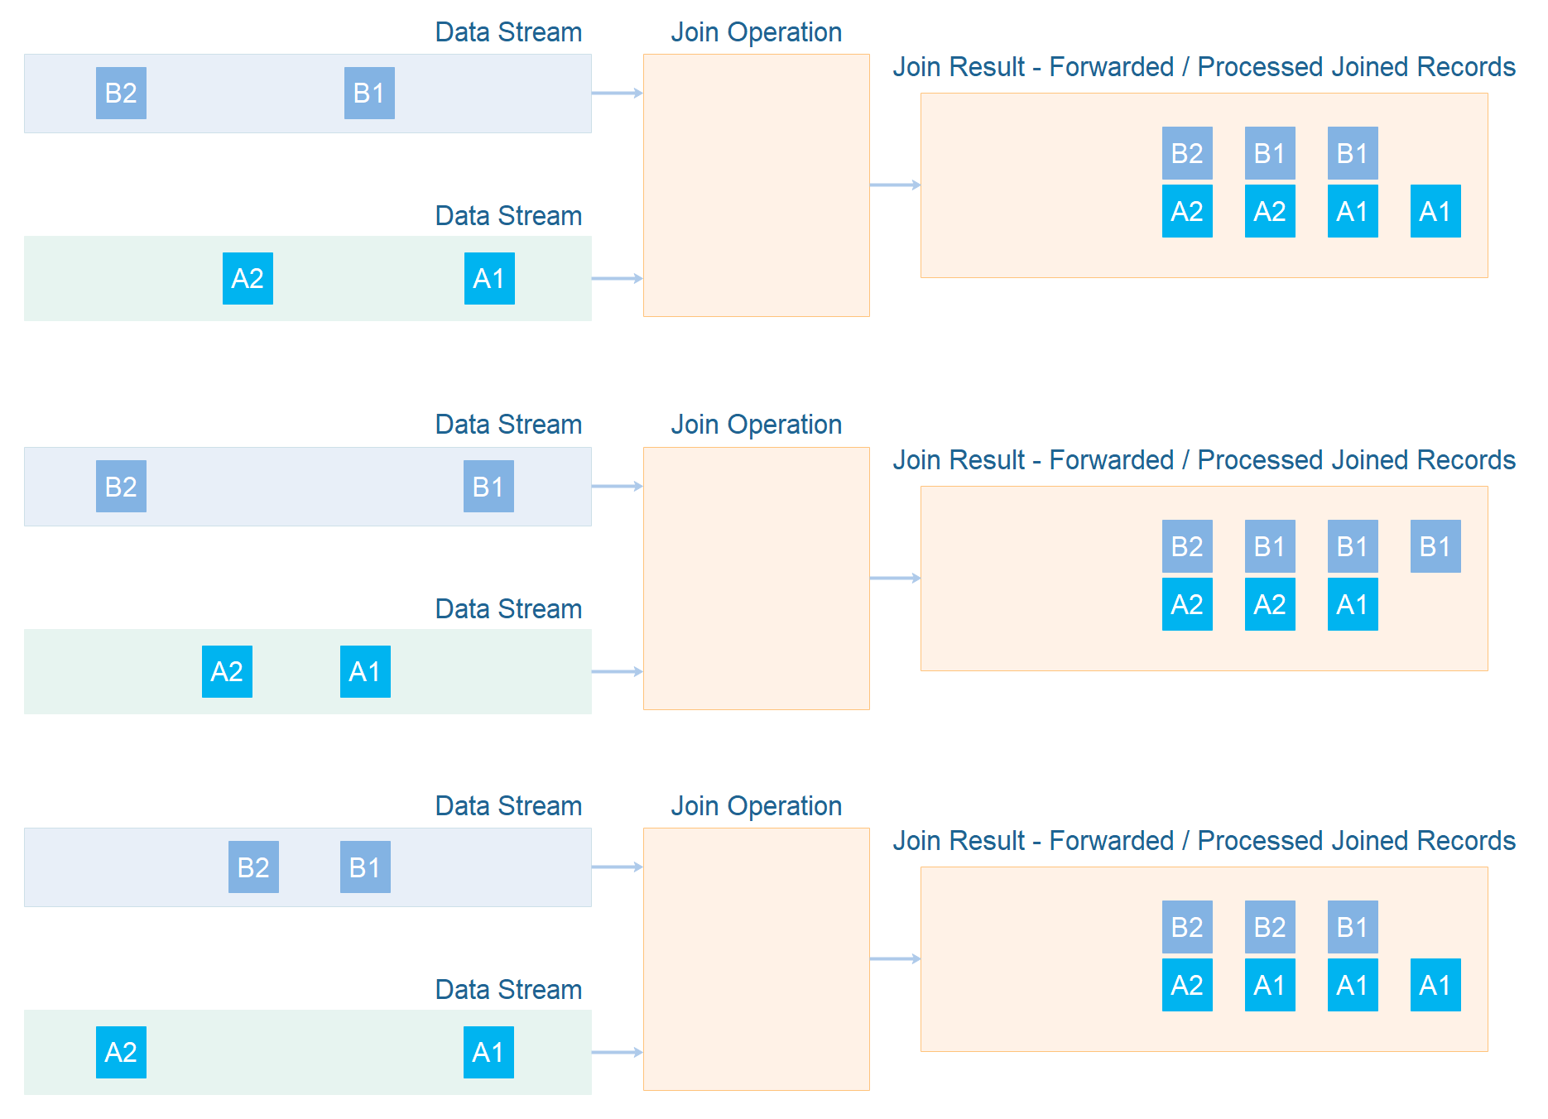Click the B1 block in the top diagram's upper data stream
Screen dimensions: 1548x1119
click(x=369, y=93)
